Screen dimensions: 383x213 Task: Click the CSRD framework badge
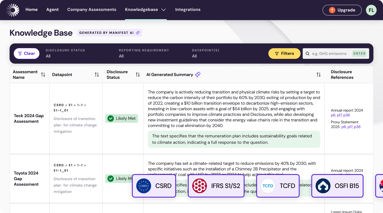154,186
